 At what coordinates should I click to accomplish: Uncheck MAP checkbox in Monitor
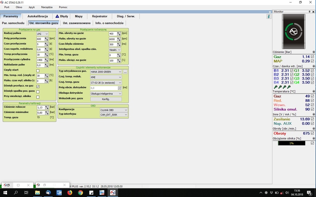coord(312,61)
